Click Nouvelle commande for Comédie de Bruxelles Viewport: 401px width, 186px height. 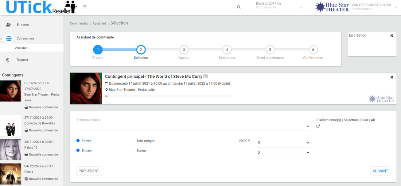tap(43, 130)
